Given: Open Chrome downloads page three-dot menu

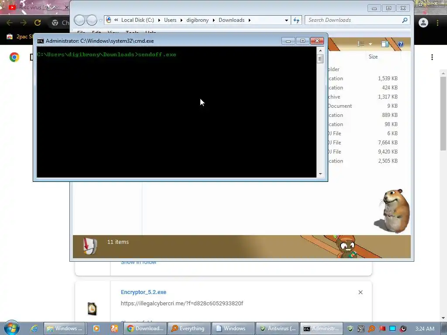Looking at the screenshot, I should pyautogui.click(x=432, y=57).
